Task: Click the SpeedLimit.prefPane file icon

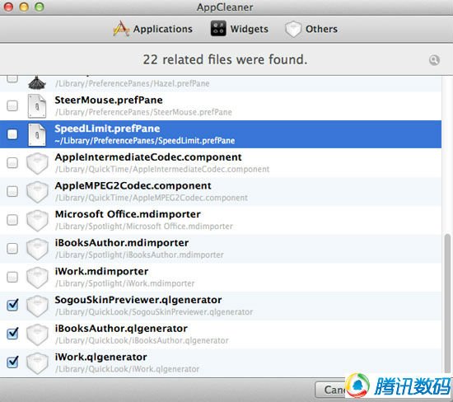Action: 37,134
